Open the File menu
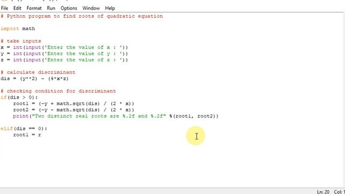 (4, 8)
